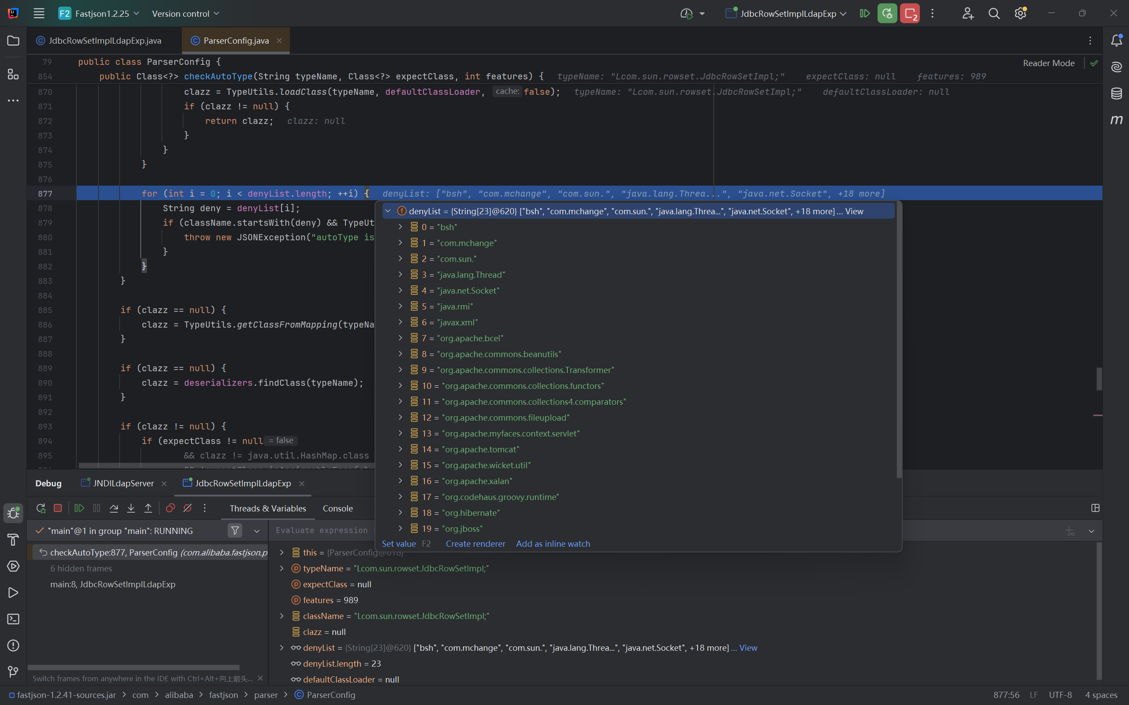Click Step Out in the Debug toolbar
Screen dimensions: 1129x705
(x=148, y=508)
